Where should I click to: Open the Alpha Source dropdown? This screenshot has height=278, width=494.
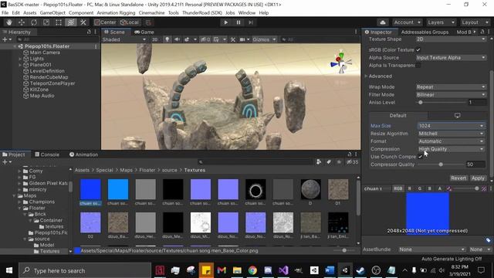click(x=451, y=58)
